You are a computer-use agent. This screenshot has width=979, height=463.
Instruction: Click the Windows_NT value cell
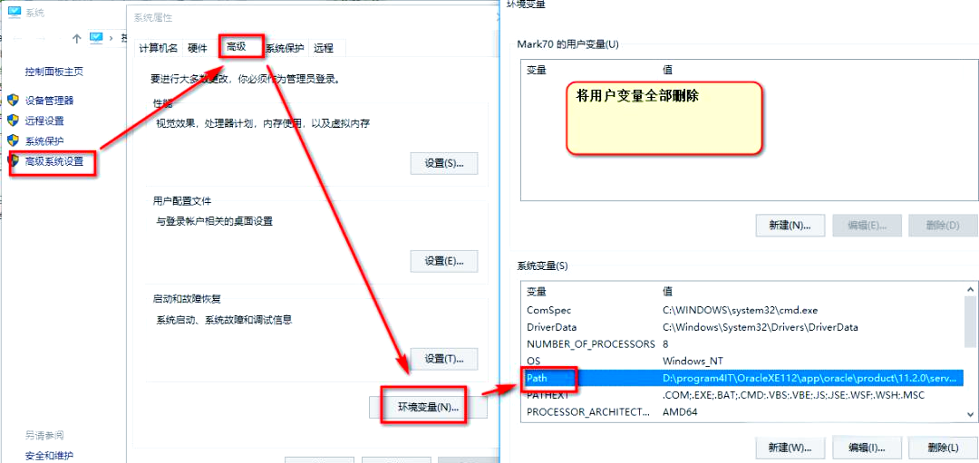(693, 361)
